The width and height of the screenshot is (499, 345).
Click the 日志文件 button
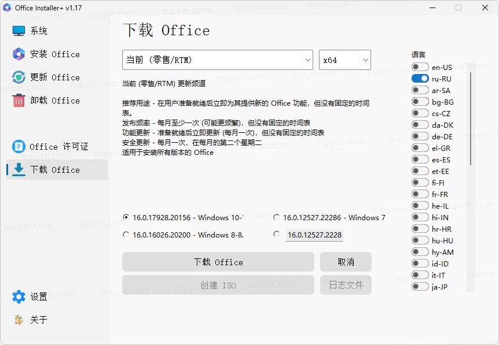346,285
